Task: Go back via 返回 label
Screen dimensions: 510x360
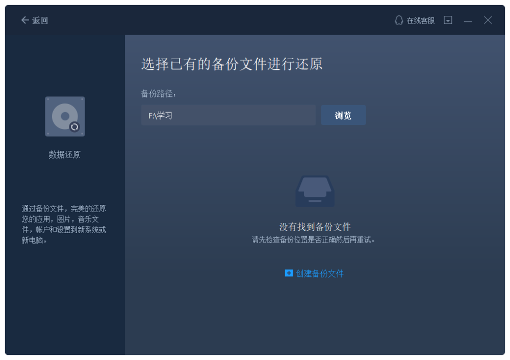Action: tap(40, 20)
